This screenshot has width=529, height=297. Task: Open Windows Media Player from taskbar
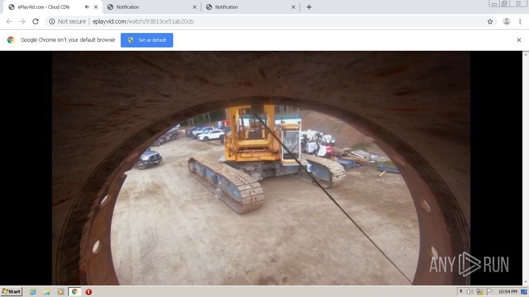click(x=61, y=292)
